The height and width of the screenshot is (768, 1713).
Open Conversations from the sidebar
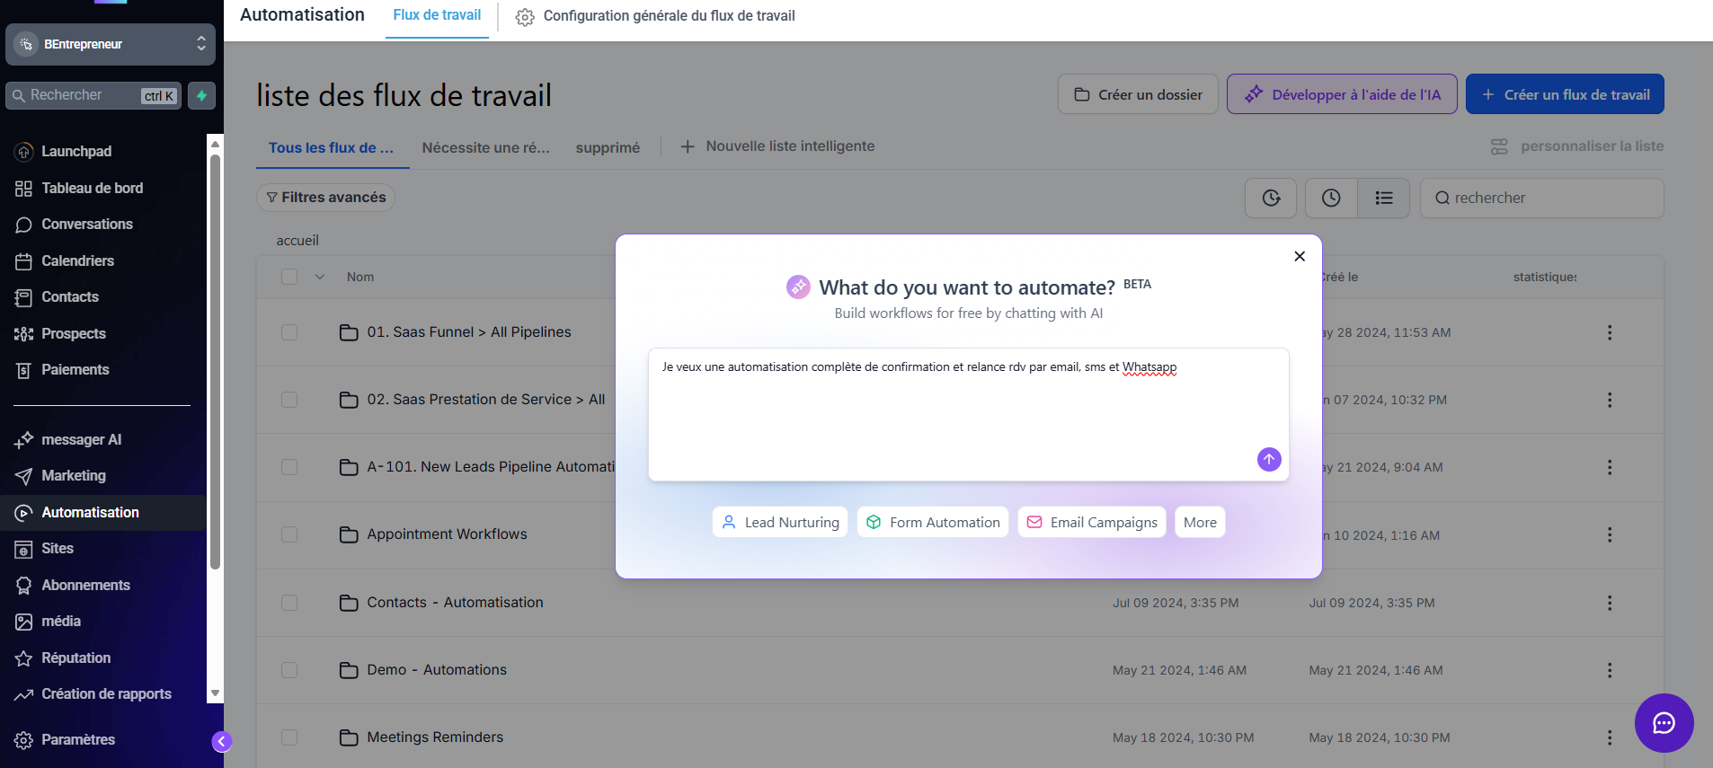[86, 225]
